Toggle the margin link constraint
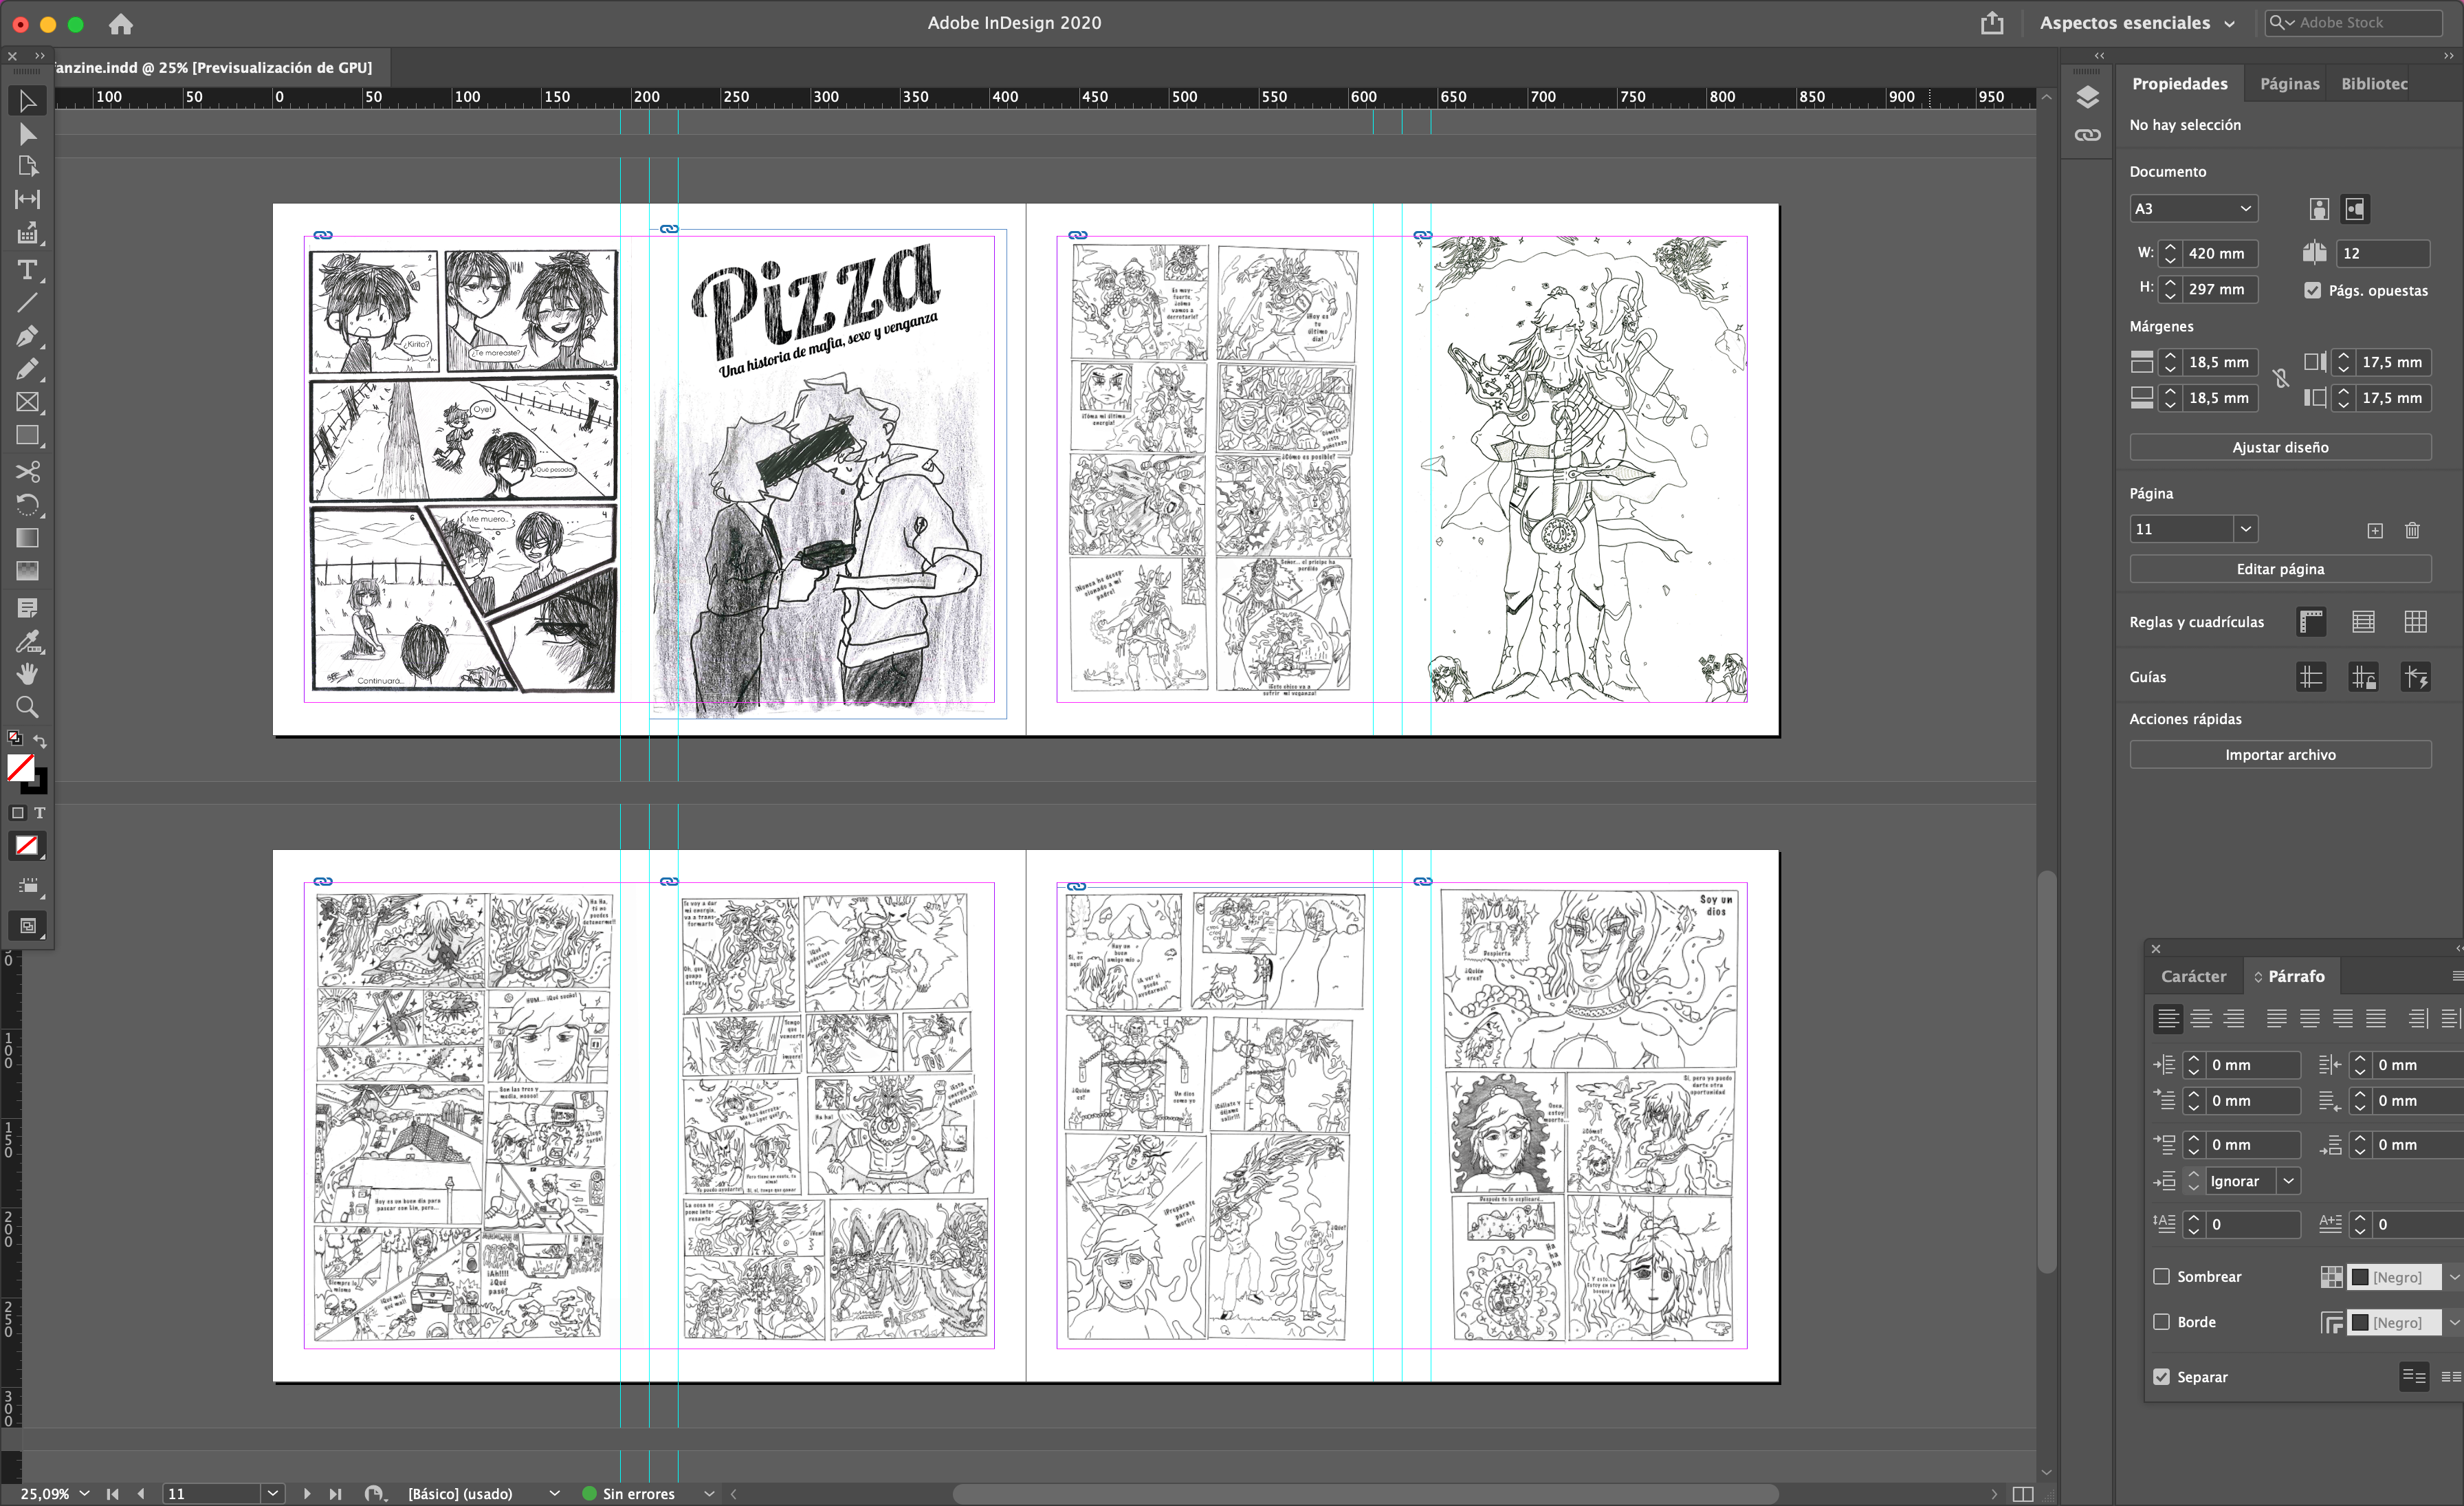The width and height of the screenshot is (2464, 1506). tap(2281, 379)
